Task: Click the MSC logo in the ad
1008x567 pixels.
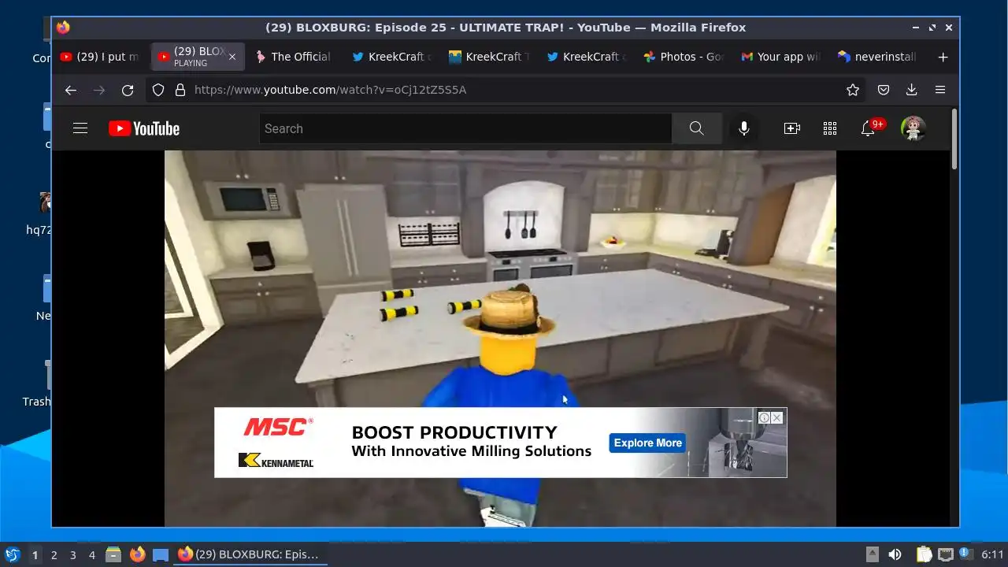Action: coord(278,427)
